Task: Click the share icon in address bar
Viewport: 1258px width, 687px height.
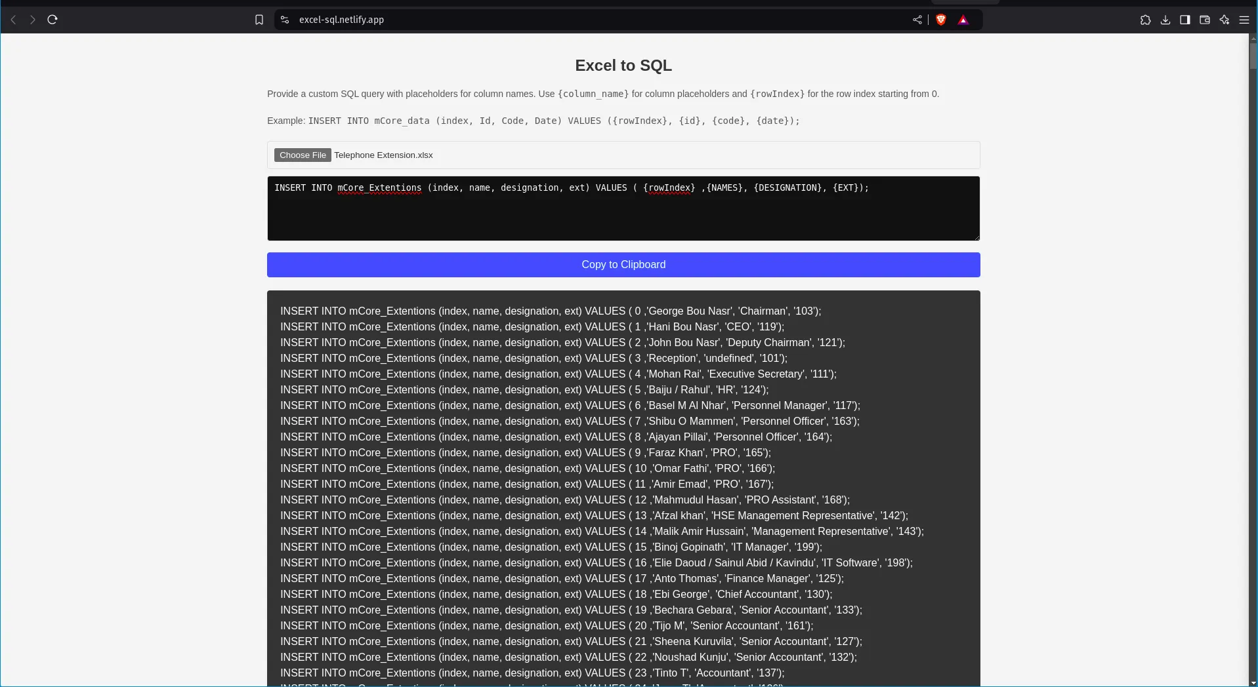Action: [917, 20]
